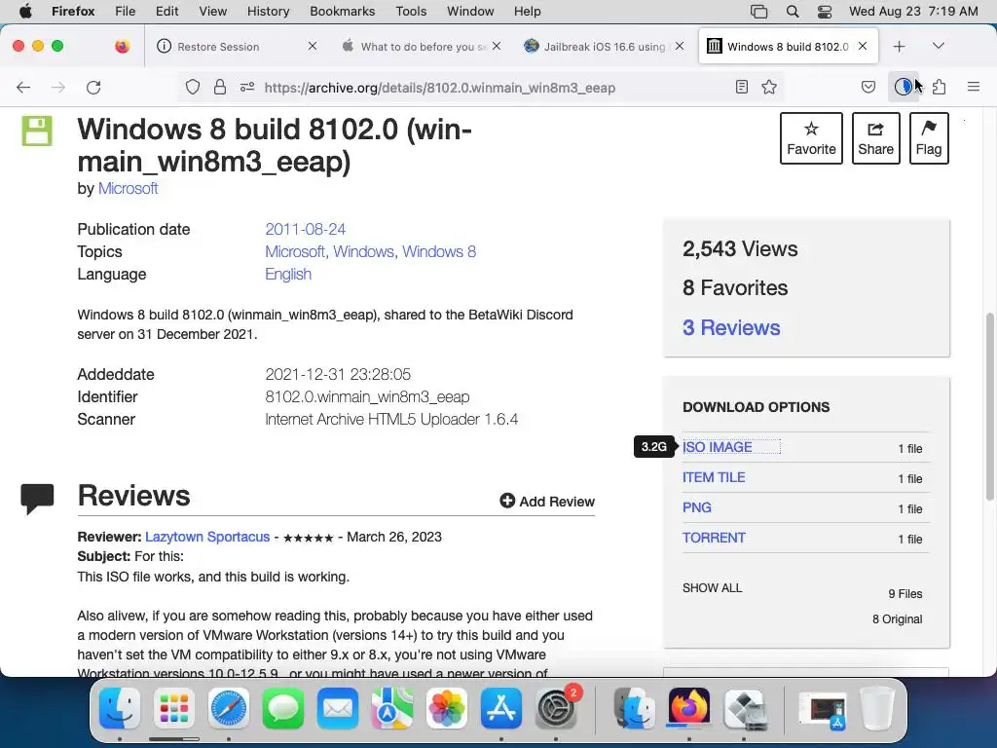
Task: Flag this item with the Flag button
Action: click(x=929, y=138)
